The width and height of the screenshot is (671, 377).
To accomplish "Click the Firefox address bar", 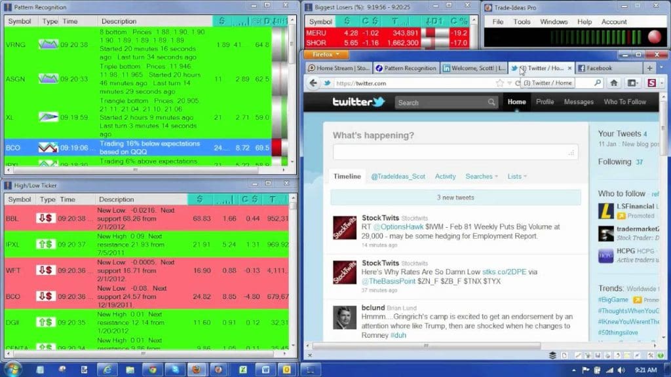I will tap(414, 83).
